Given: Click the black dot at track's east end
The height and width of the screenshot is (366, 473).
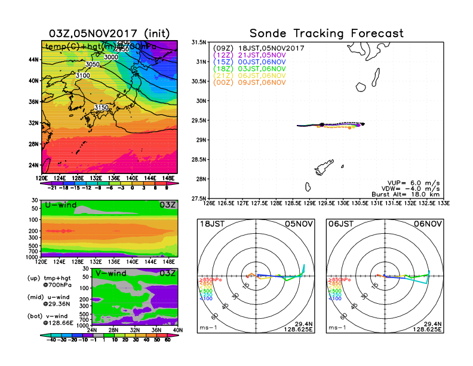Looking at the screenshot, I should coord(363,124).
